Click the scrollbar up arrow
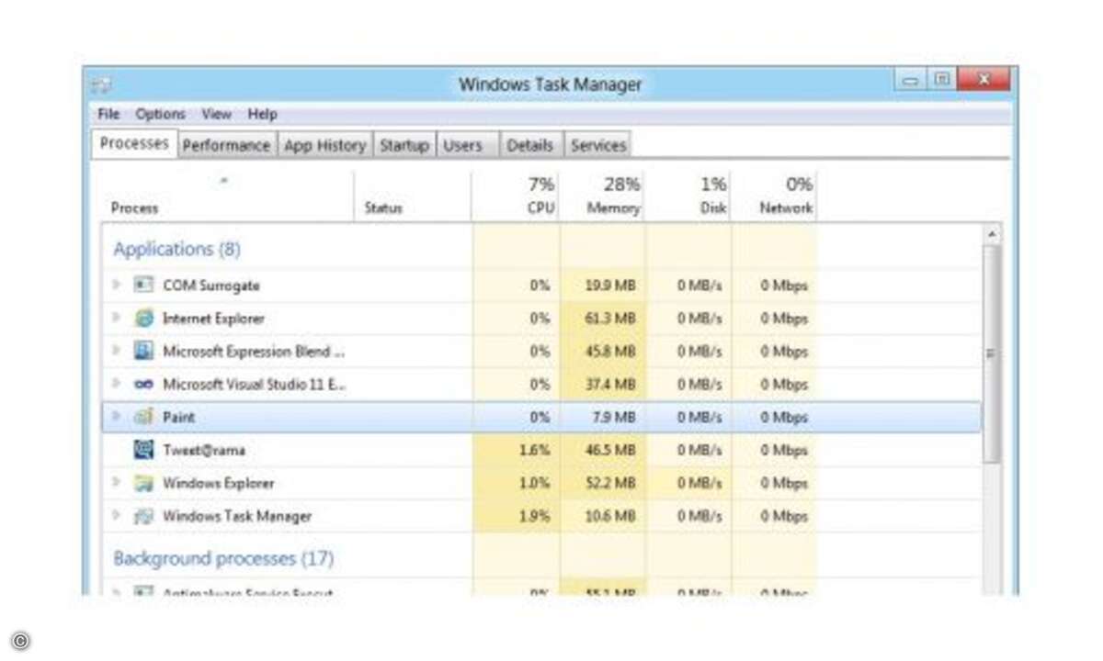 tap(992, 235)
